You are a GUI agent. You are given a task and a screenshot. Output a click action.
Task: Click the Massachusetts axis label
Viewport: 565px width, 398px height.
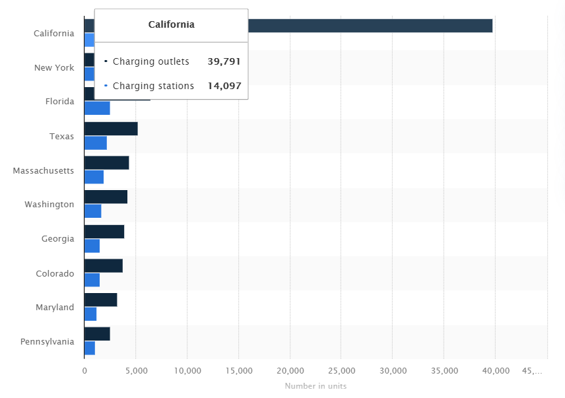(44, 171)
